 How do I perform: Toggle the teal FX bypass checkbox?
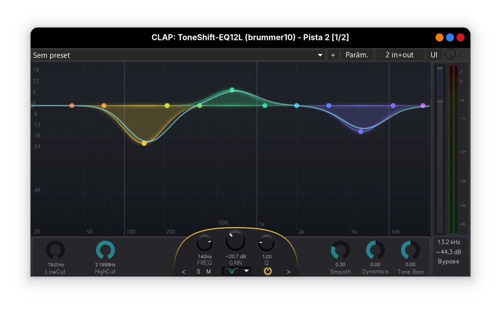coord(462,54)
